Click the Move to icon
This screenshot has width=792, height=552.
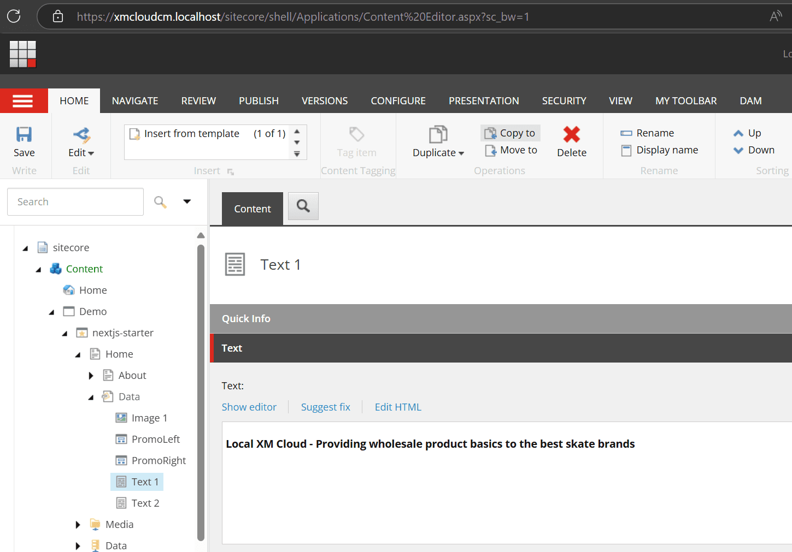[x=490, y=150]
